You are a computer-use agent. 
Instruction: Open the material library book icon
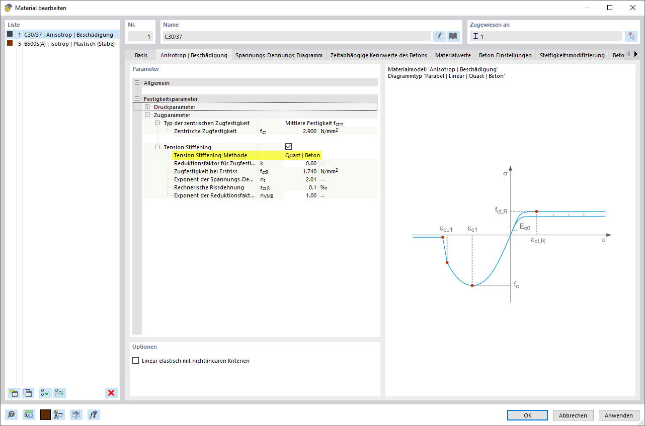tap(453, 36)
